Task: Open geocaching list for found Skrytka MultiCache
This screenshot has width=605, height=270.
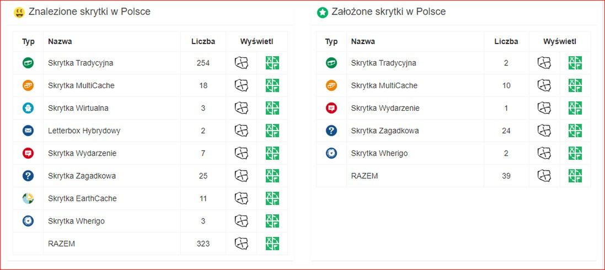Action: 272,85
